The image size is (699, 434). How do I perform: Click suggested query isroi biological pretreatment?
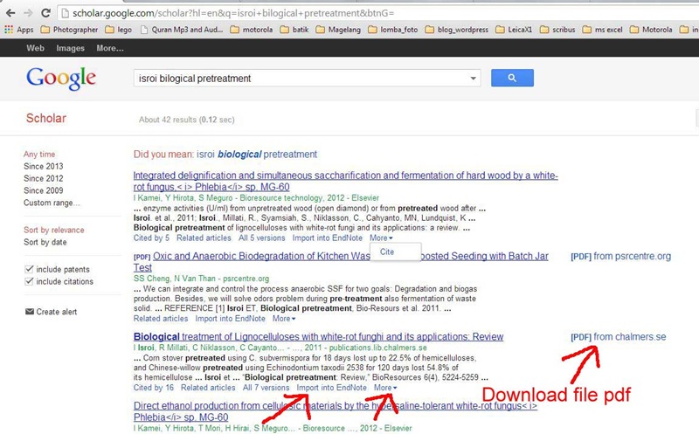257,155
